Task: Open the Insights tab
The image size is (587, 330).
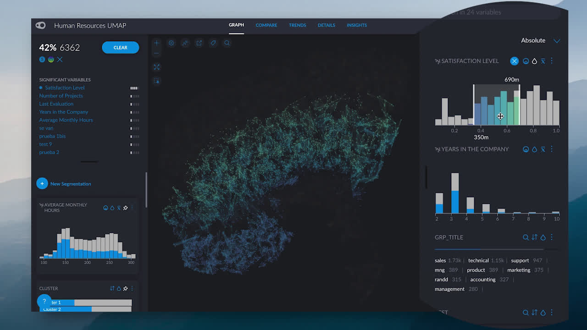Action: tap(357, 25)
